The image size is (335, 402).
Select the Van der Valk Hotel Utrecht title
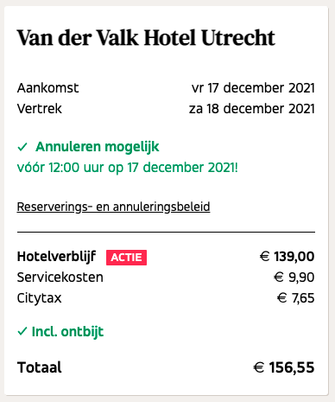pyautogui.click(x=146, y=38)
